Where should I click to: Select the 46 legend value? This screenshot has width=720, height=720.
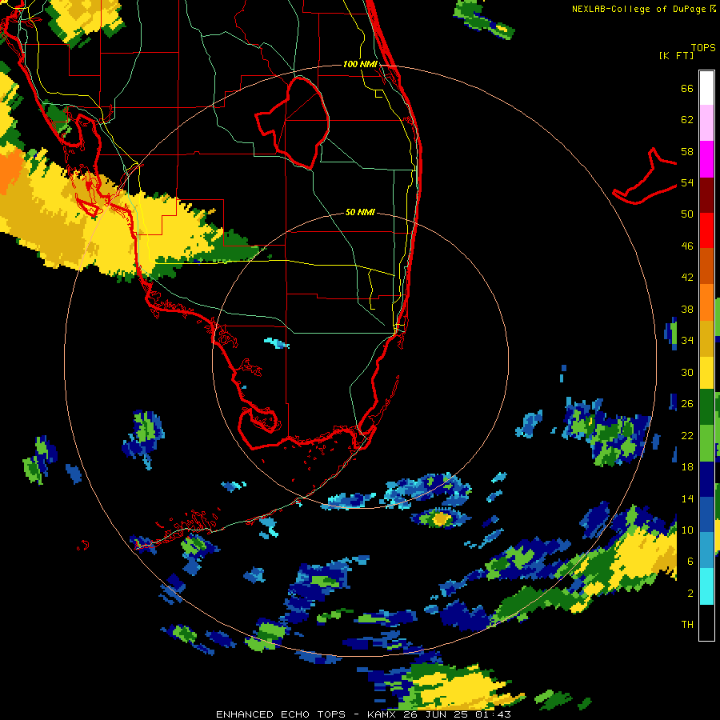687,246
